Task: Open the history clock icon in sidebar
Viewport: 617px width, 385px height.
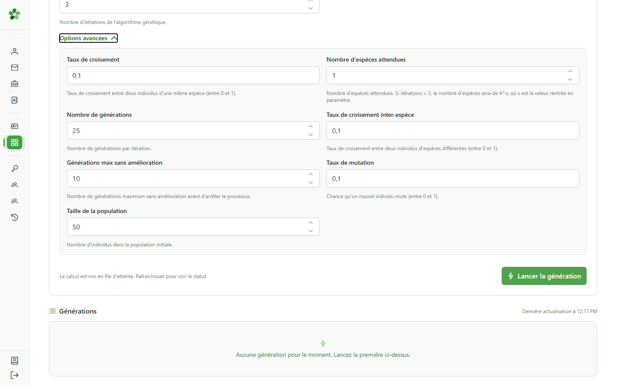Action: (x=15, y=217)
